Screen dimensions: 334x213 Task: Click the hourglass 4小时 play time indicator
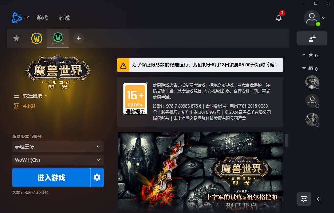coord(25,106)
